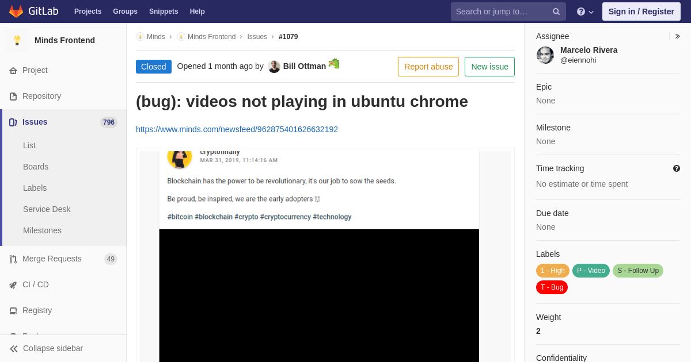Click Marcelo Rivera's assignee avatar
This screenshot has width=691, height=362.
(x=545, y=55)
